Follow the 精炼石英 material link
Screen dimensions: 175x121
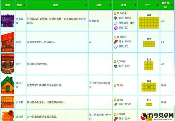pos(124,23)
